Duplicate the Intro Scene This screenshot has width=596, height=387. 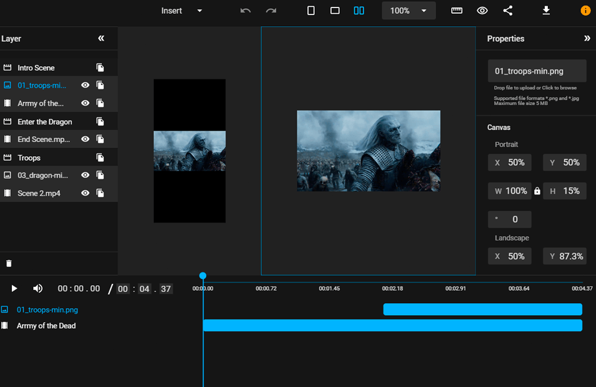coord(100,68)
